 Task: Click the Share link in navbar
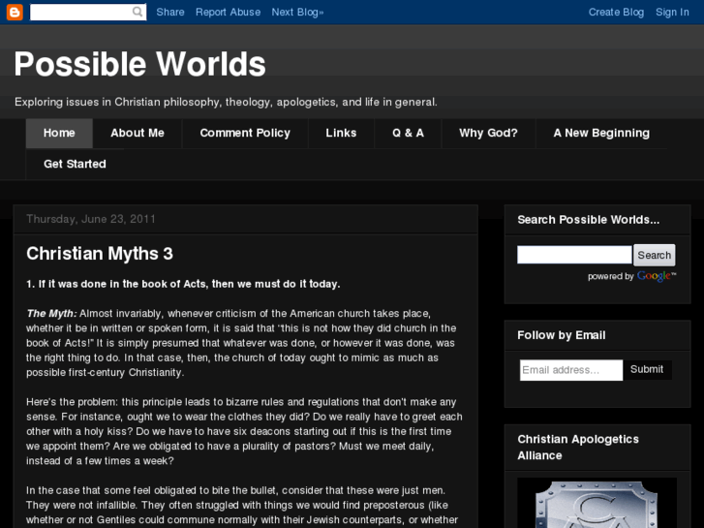pos(170,13)
